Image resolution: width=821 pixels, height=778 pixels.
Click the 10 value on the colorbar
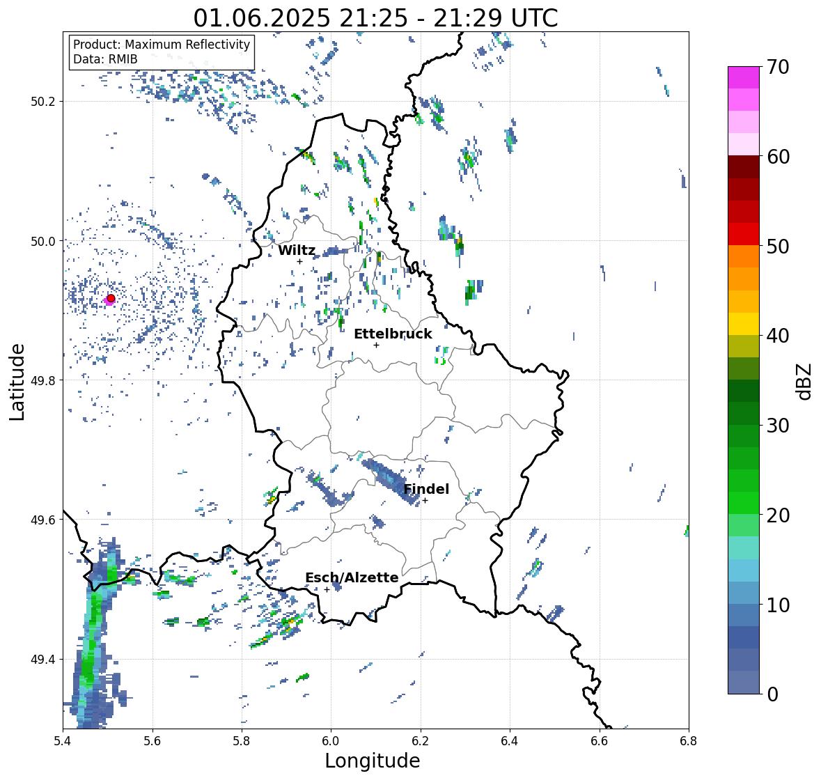click(778, 605)
